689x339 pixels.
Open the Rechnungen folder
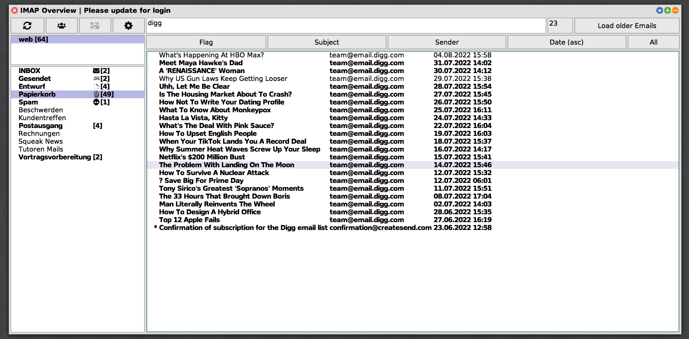(78, 134)
